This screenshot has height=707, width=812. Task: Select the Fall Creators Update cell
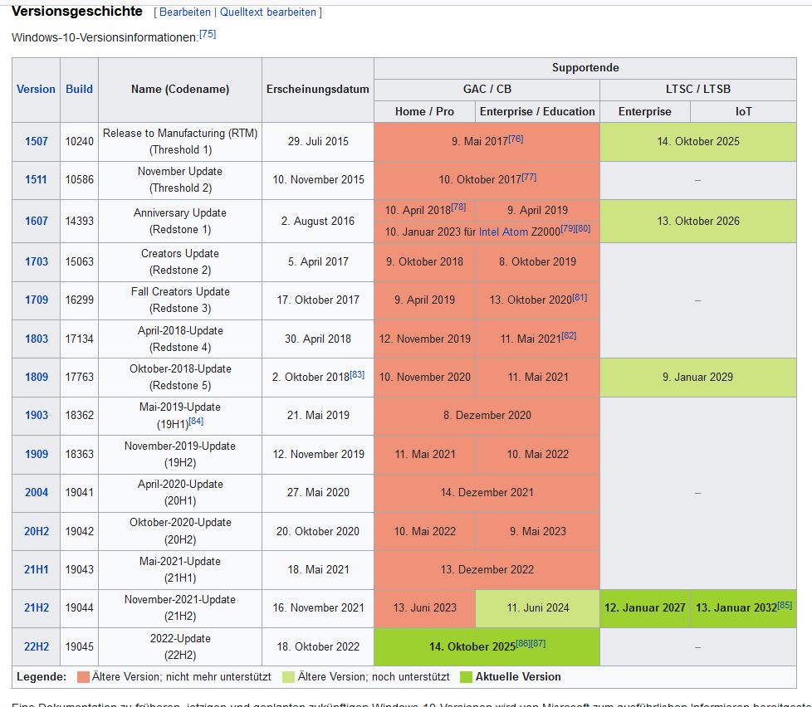point(180,300)
